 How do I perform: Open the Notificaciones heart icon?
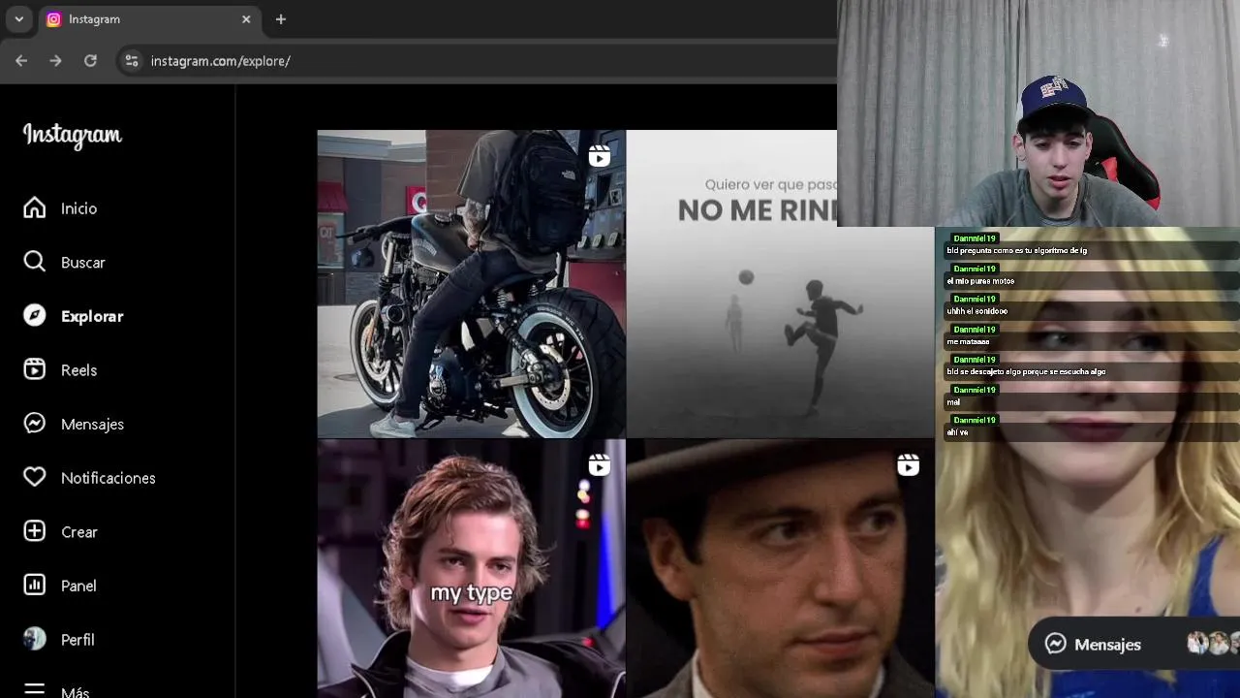click(35, 477)
